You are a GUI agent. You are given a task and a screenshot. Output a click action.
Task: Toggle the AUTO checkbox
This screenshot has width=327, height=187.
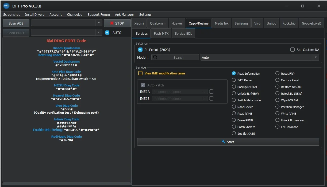click(x=107, y=33)
